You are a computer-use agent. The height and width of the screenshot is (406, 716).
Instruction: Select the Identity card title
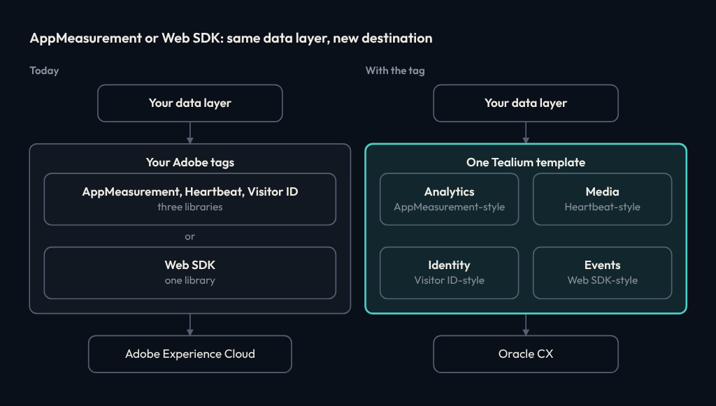point(450,266)
